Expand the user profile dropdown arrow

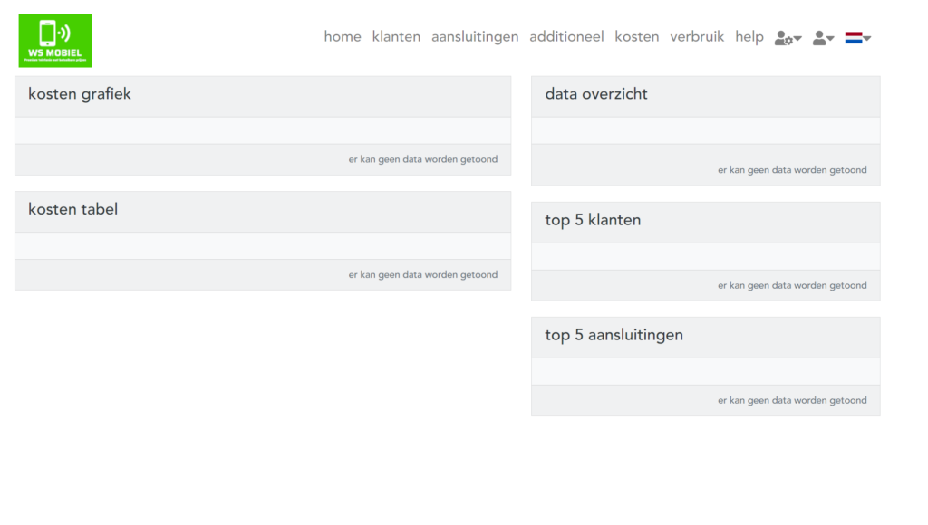[x=830, y=38]
